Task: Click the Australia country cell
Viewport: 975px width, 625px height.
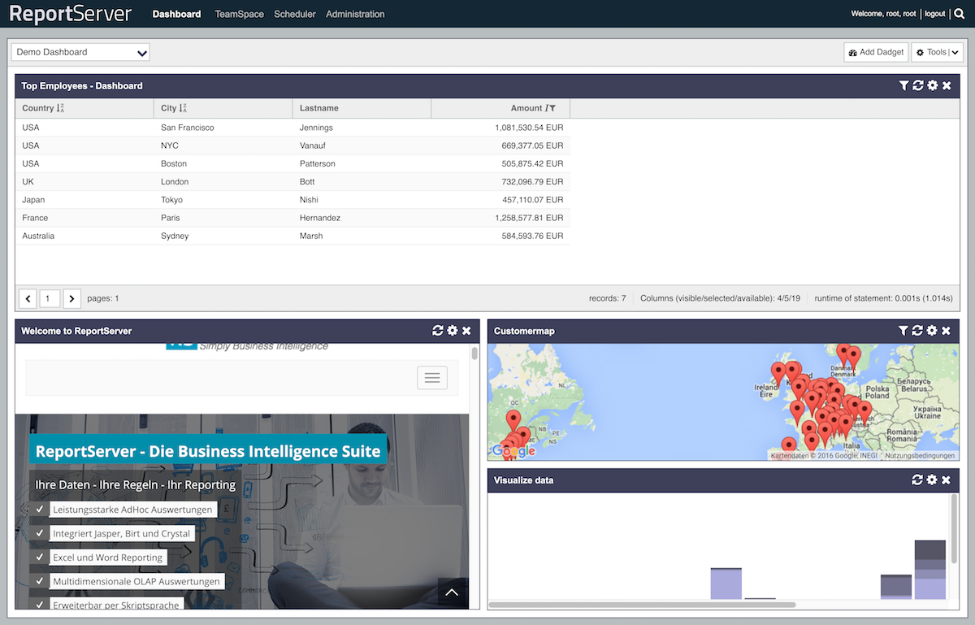Action: point(84,236)
